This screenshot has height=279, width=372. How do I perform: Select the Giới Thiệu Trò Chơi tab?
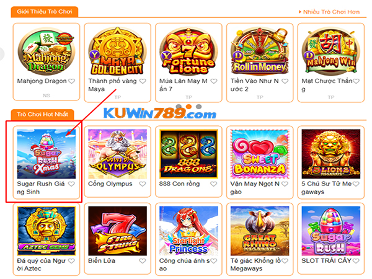[x=45, y=12]
